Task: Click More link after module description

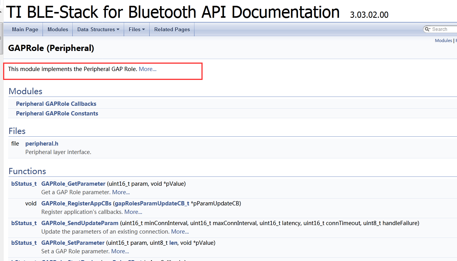Action: click(148, 69)
